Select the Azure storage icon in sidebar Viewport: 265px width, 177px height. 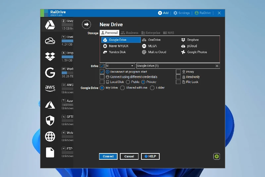(50, 105)
